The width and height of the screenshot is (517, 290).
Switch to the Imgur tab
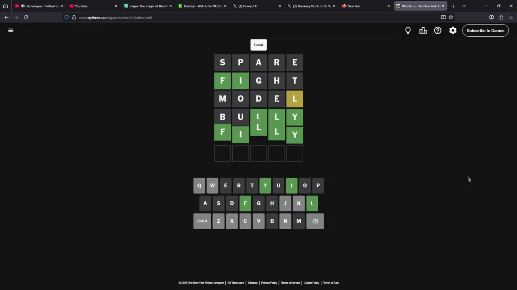(x=147, y=6)
